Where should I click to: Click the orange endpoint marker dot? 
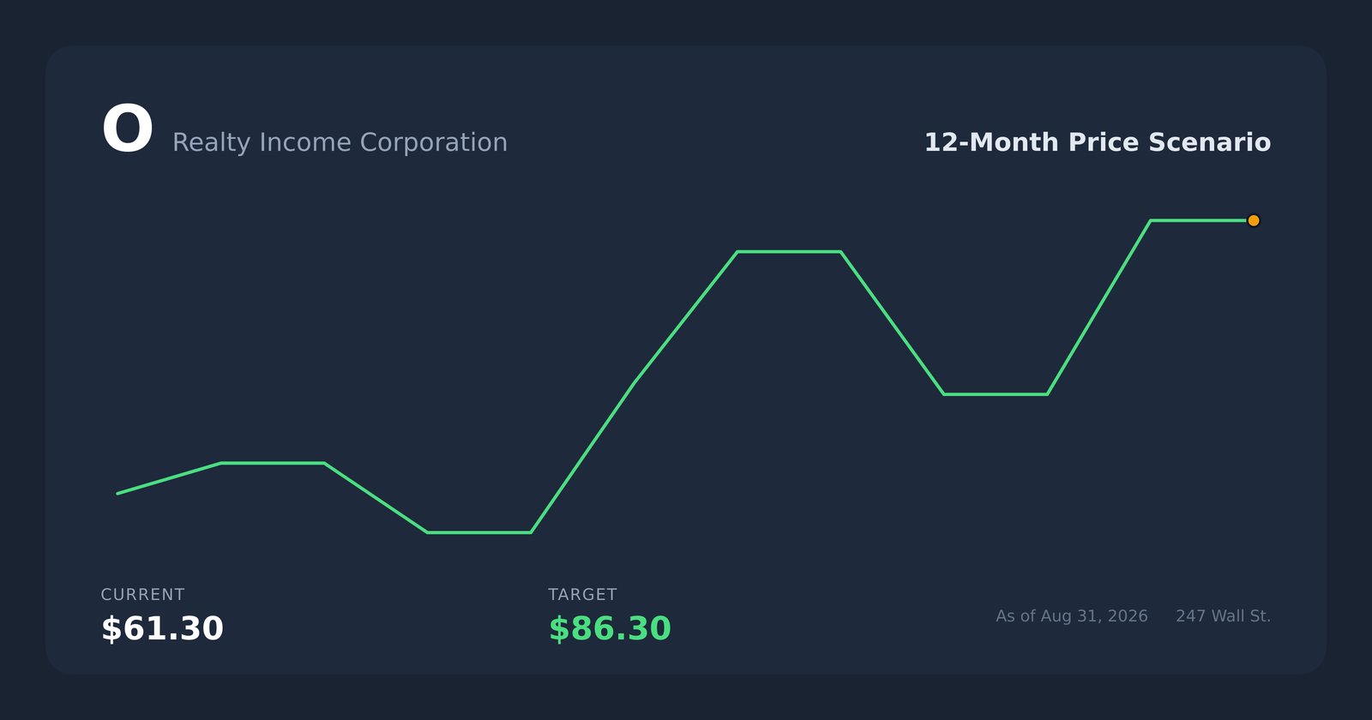click(x=1254, y=220)
